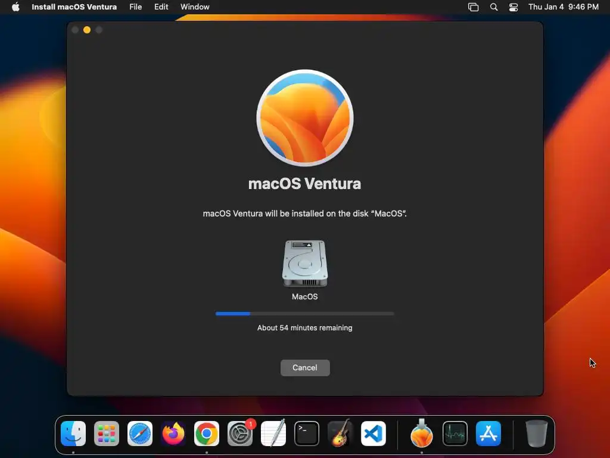This screenshot has width=610, height=458.
Task: Click the installation progress bar
Action: click(304, 314)
